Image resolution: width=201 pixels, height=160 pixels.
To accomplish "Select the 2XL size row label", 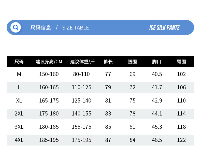I will pyautogui.click(x=19, y=113).
